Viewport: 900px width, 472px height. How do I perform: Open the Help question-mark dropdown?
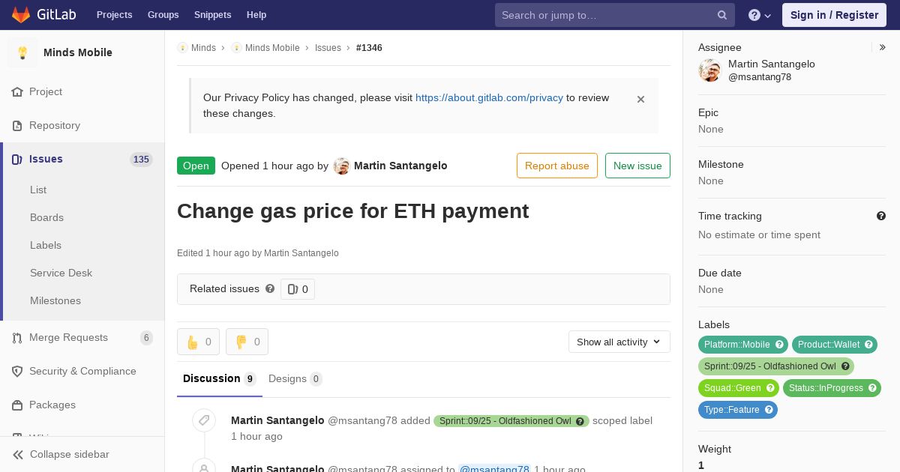tap(760, 15)
